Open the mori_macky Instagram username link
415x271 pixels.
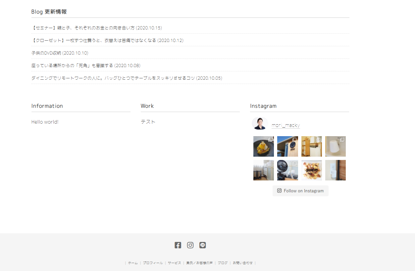[x=285, y=125]
